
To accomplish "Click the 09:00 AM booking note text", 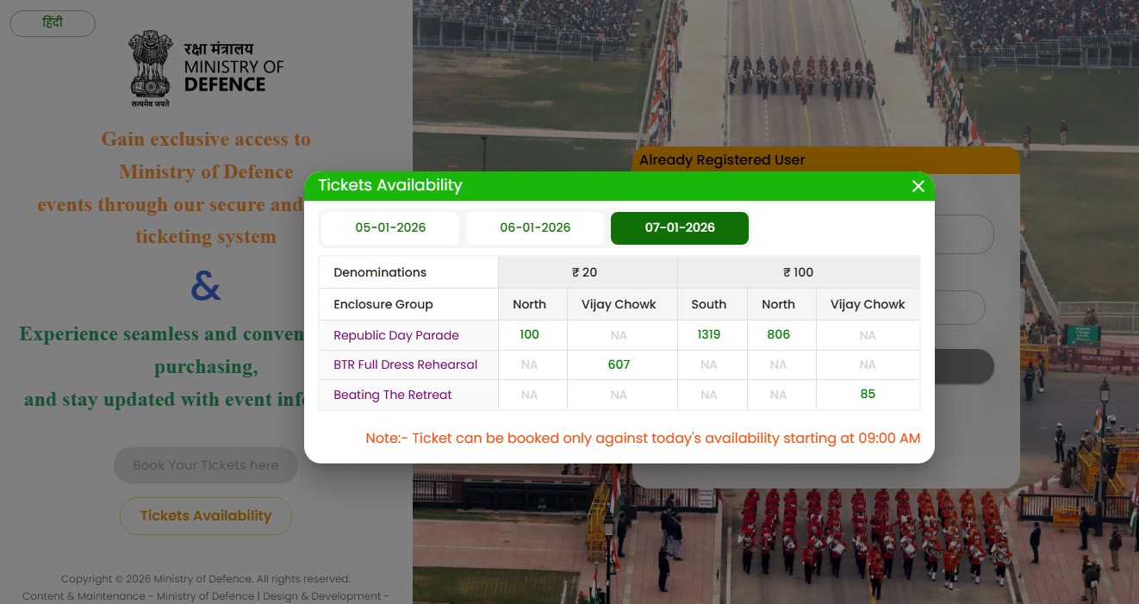I will [x=643, y=438].
